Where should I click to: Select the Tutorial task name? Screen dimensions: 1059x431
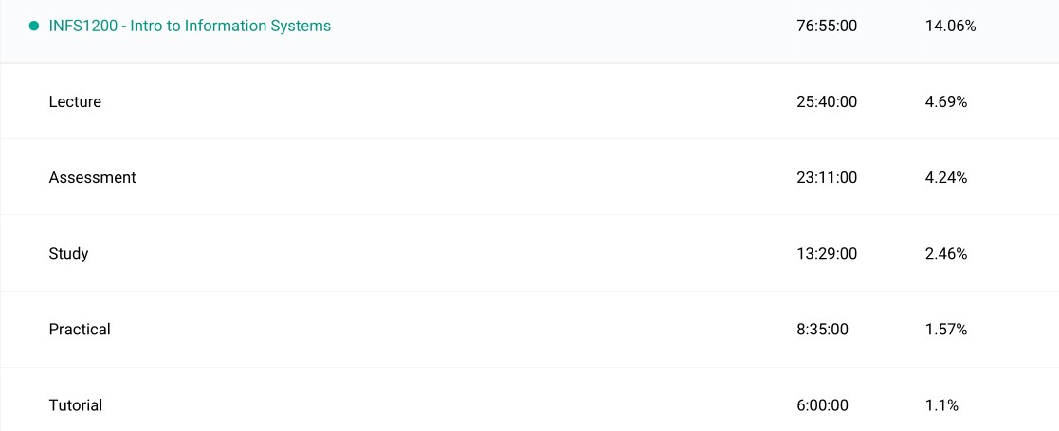[76, 405]
